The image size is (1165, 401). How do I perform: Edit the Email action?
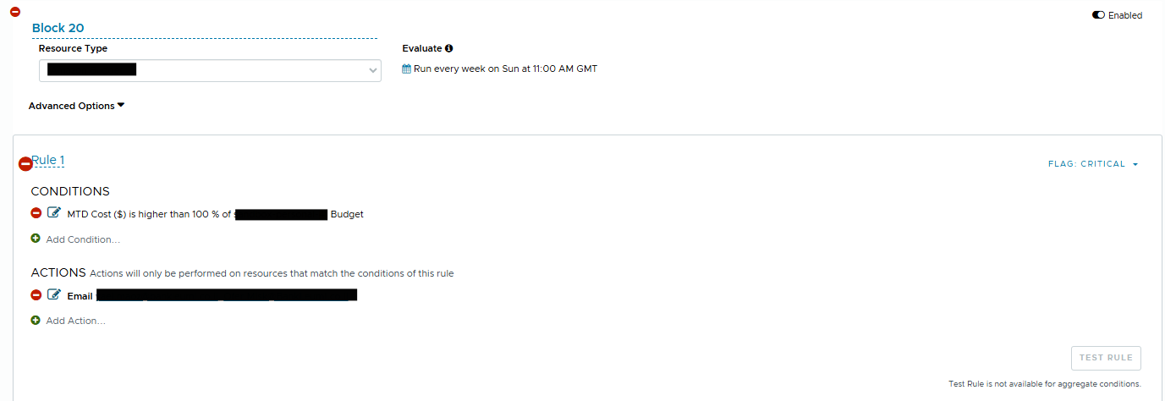pos(54,295)
